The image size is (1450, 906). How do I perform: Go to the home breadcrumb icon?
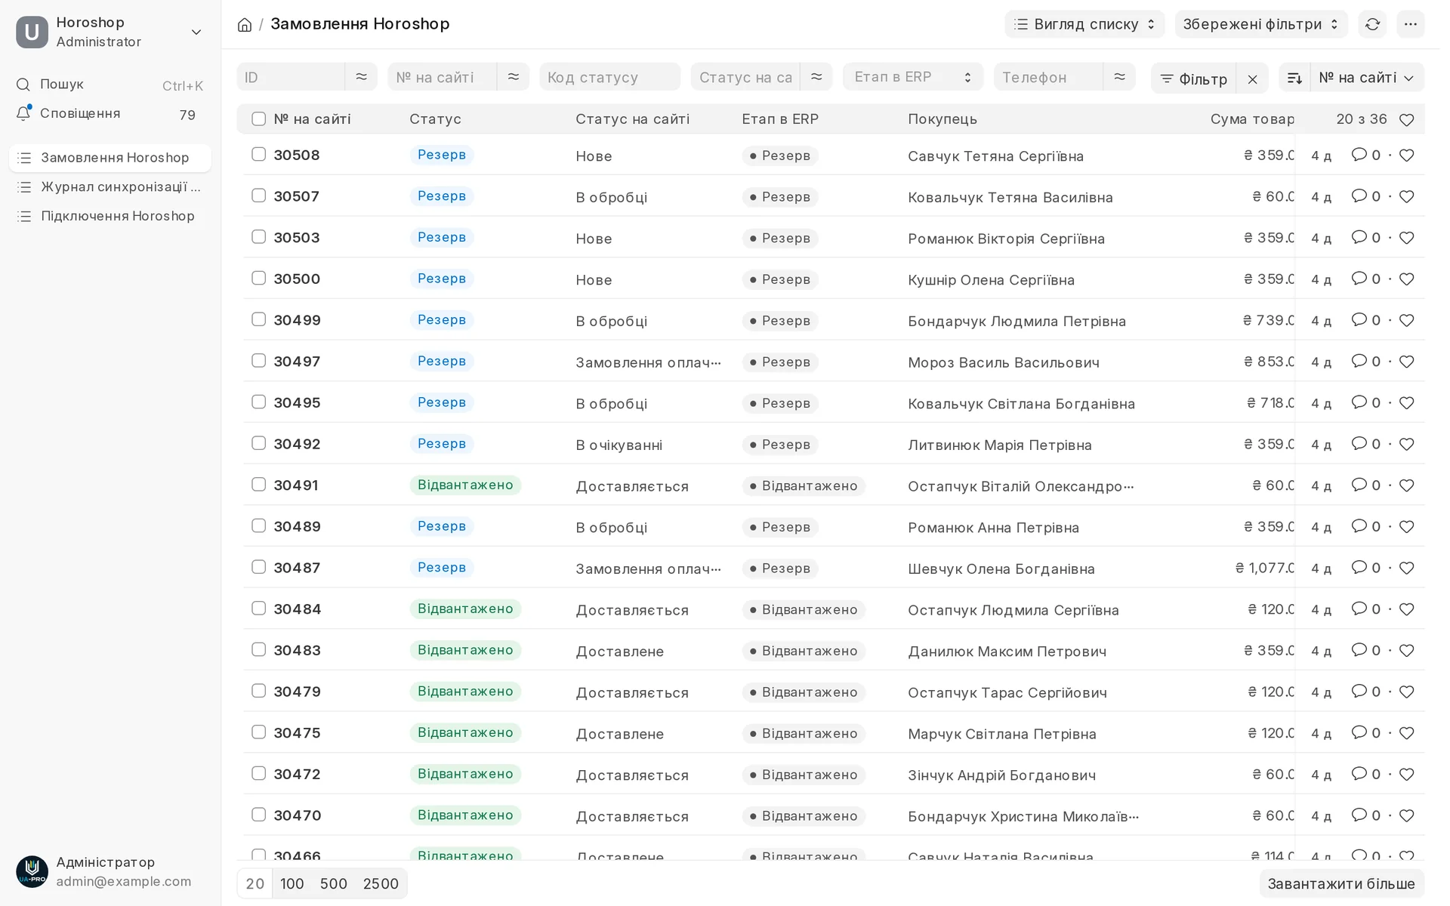pos(245,25)
